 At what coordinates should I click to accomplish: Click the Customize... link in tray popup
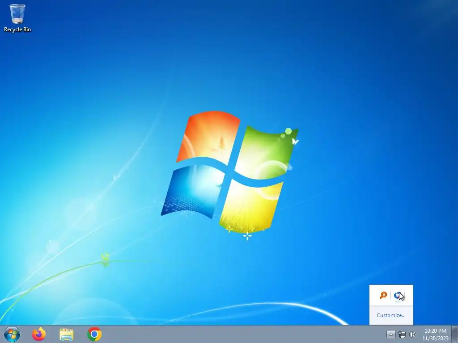tap(391, 315)
